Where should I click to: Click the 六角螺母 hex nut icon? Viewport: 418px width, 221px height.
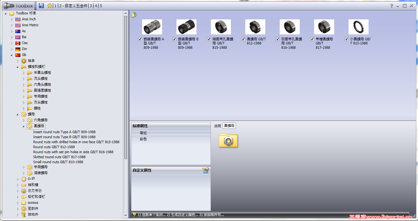(30, 120)
